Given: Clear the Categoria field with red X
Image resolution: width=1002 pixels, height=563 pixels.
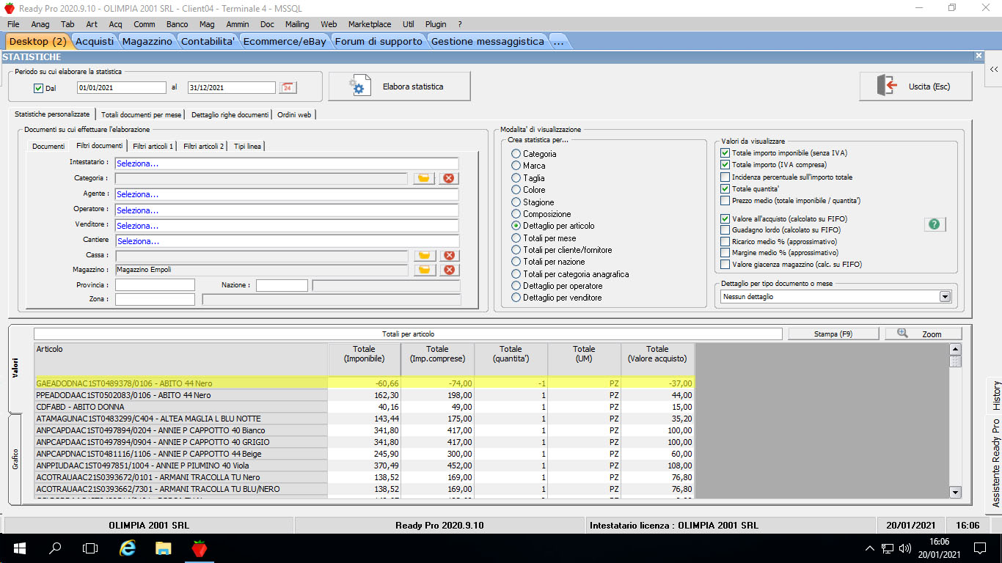Looking at the screenshot, I should 449,178.
